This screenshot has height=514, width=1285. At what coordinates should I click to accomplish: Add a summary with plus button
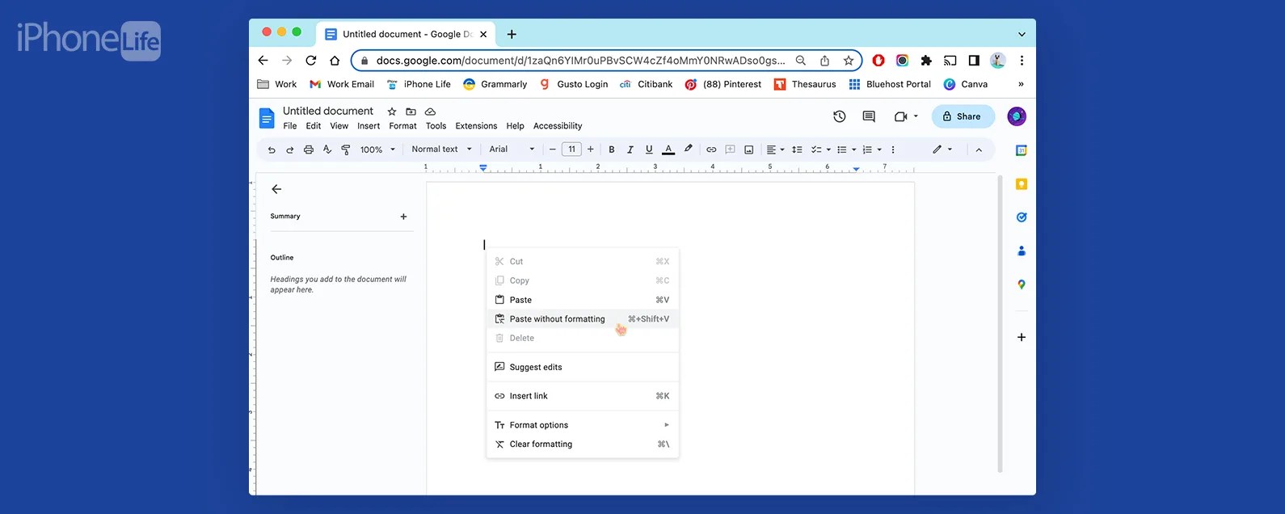point(403,217)
